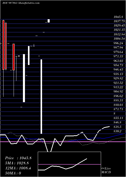This screenshot has width=126, height=177.
Task: Click the 938.13 axis value
Action: click(x=118, y=74)
